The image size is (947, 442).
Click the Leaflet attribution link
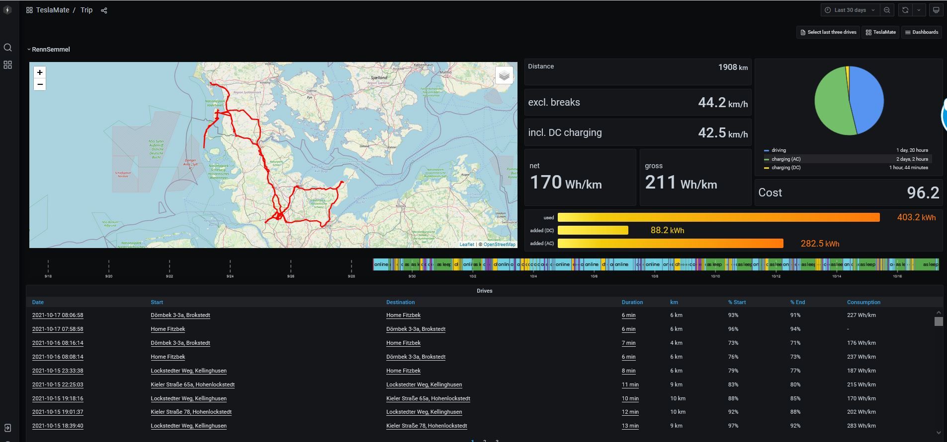point(467,244)
